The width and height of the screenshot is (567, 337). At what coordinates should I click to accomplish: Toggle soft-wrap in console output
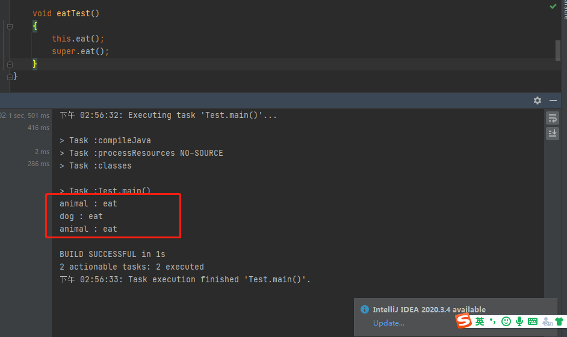552,118
